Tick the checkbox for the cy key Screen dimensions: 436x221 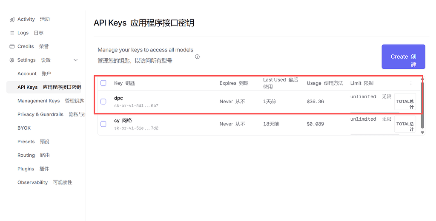pos(103,124)
